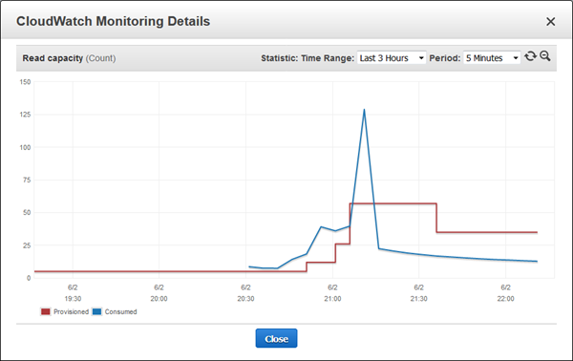The width and height of the screenshot is (573, 361).
Task: Click the refresh graph icon
Action: click(x=530, y=56)
